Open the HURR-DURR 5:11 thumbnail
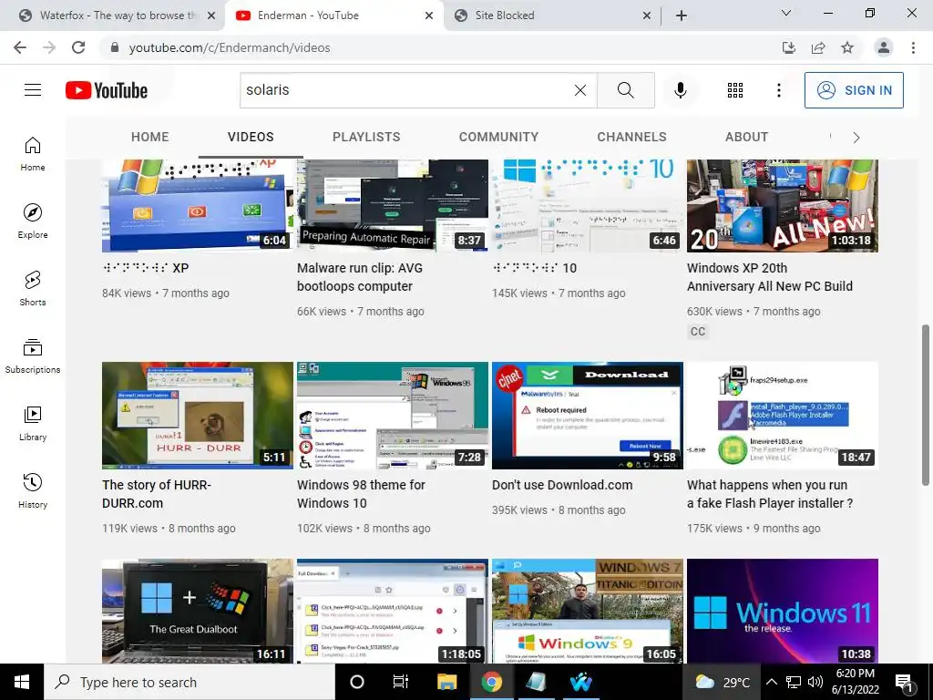Screen dimensions: 933x700 click(x=198, y=416)
